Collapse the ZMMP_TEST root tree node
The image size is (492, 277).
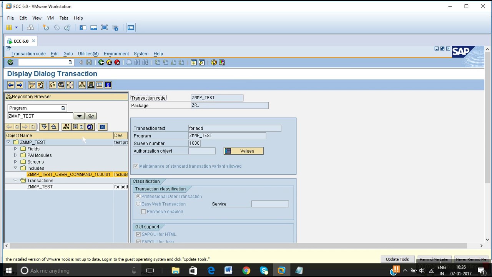(8, 142)
